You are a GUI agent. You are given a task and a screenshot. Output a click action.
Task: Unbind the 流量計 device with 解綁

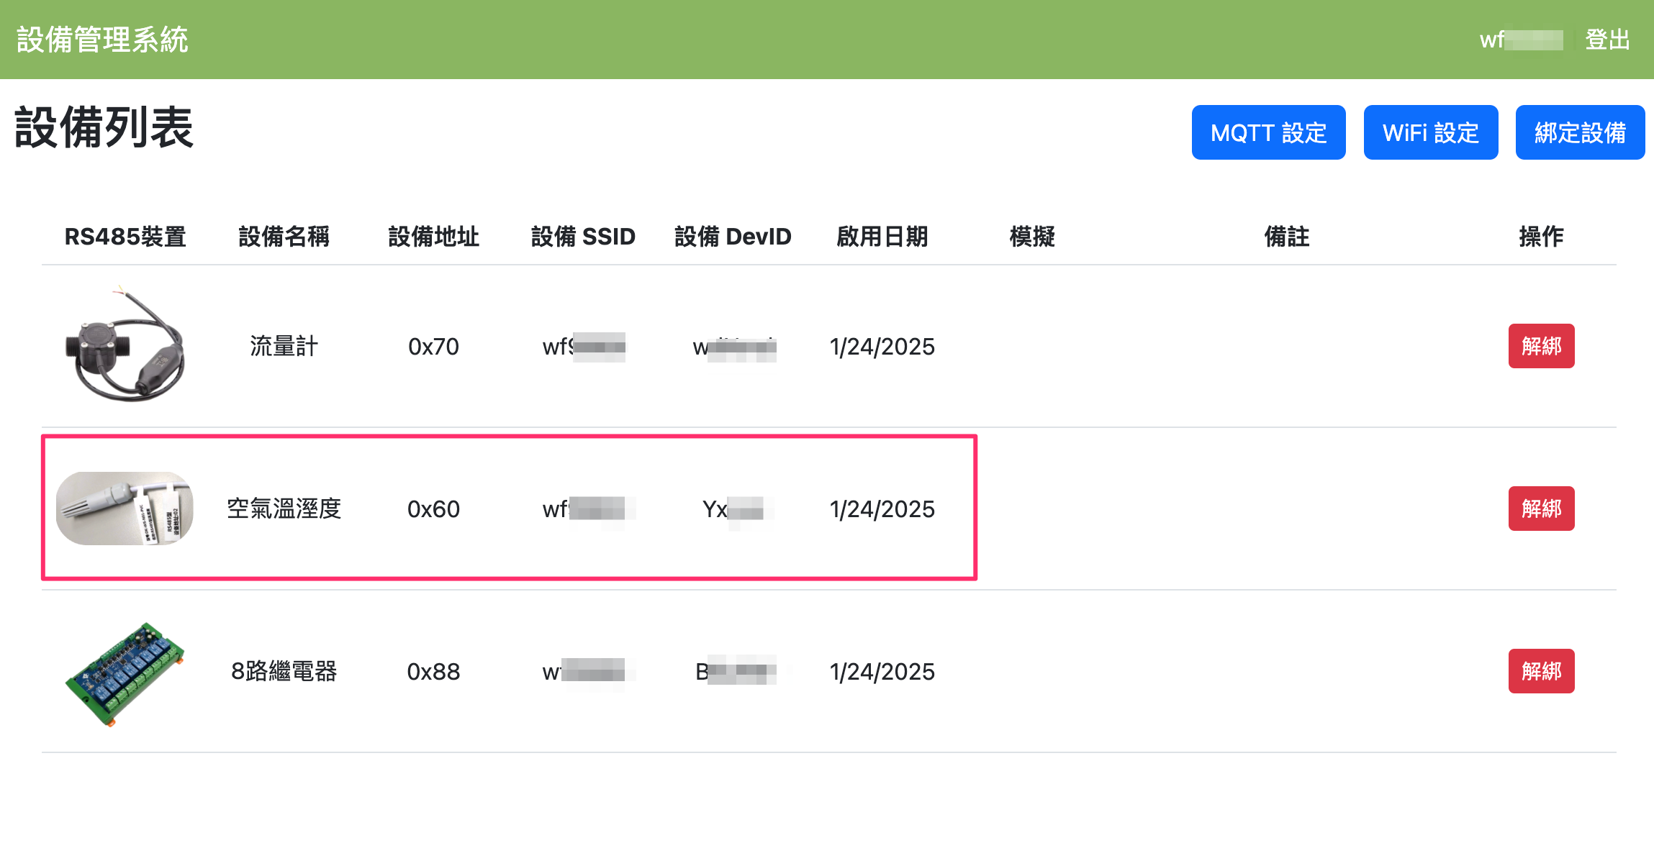point(1541,346)
